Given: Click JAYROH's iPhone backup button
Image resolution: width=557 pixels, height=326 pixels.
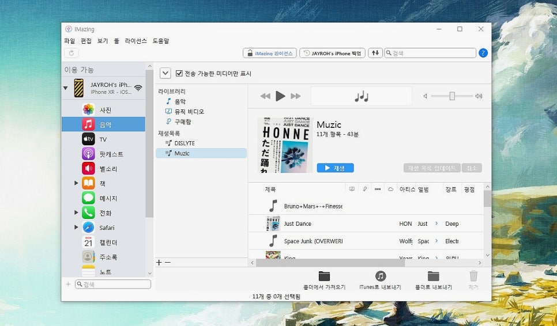Looking at the screenshot, I should click(x=332, y=53).
